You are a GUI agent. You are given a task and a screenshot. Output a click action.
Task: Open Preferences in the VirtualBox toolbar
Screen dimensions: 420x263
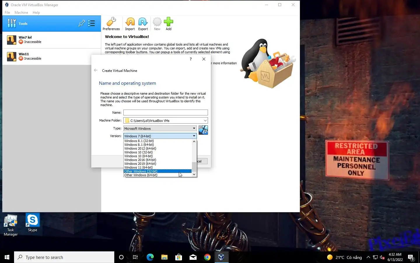111,24
